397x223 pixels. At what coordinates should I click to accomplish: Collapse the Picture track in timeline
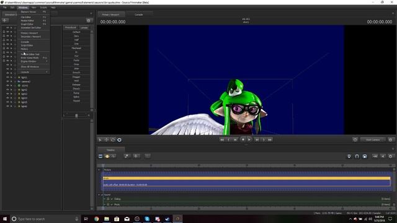coord(99,170)
